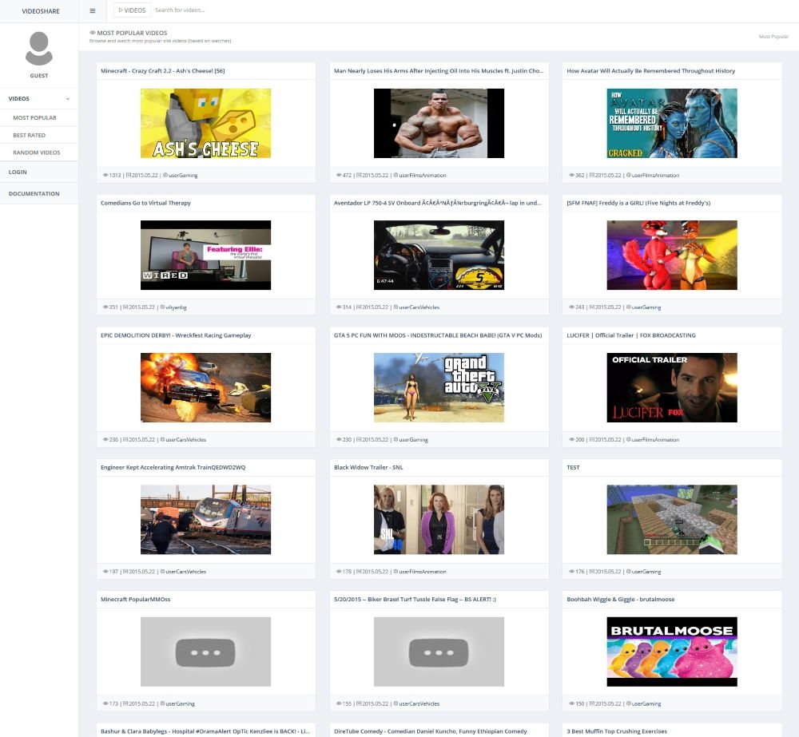Click the VideoShare site logo
799x737 pixels.
[x=40, y=11]
